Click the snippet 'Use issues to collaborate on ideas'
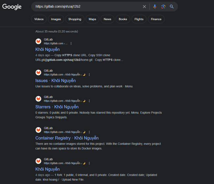This screenshot has width=214, height=184. click(x=84, y=86)
